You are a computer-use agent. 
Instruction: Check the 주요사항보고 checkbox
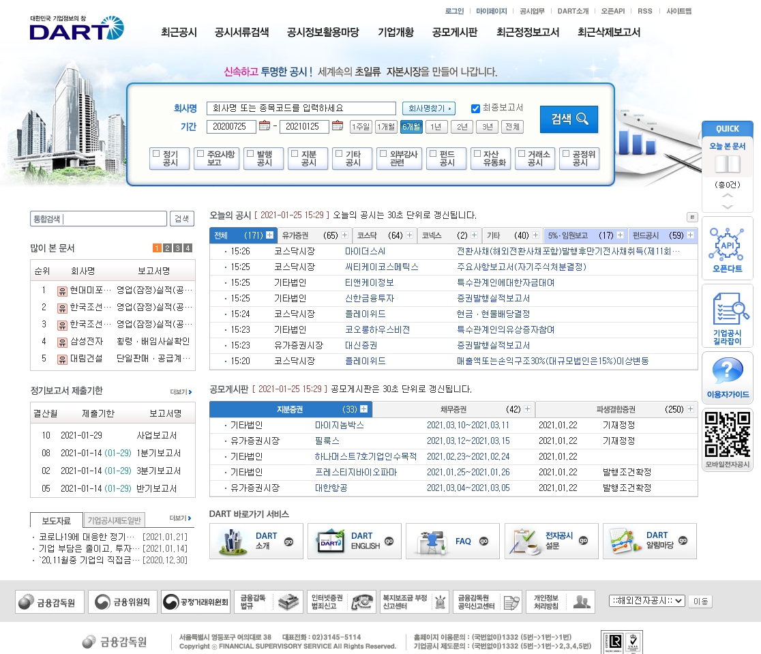200,153
